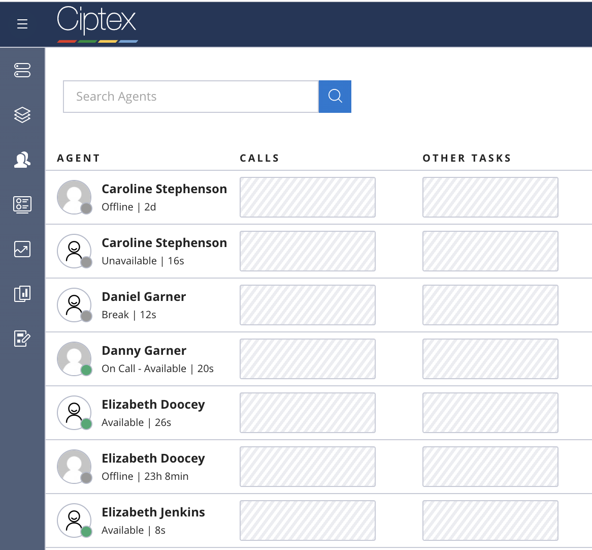Click the Ciptex logo
Image resolution: width=592 pixels, height=550 pixels.
coord(97,24)
